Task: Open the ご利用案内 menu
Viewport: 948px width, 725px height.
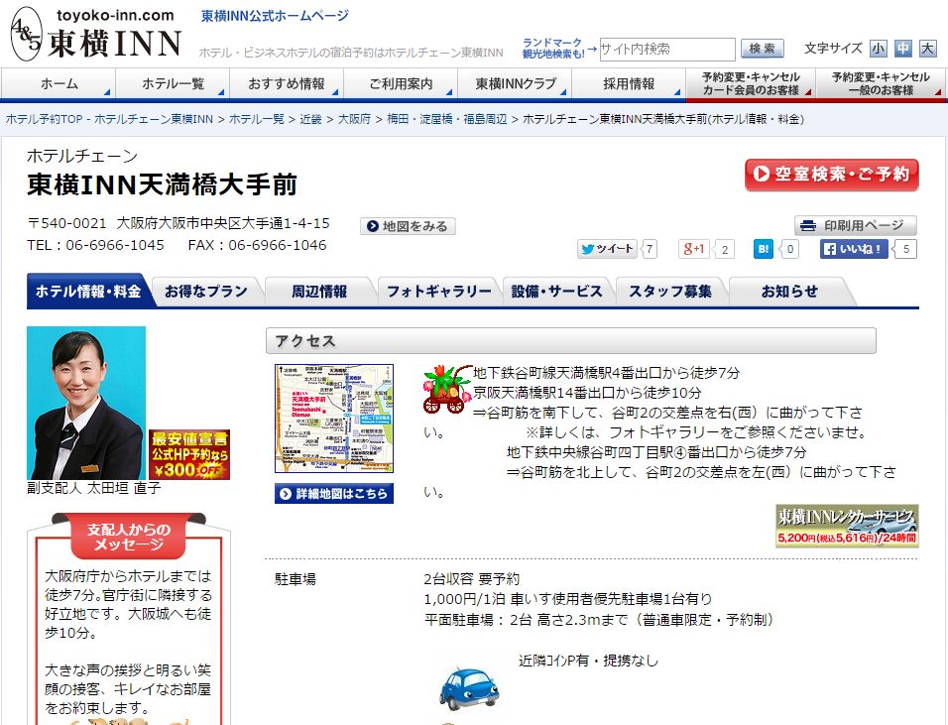Action: click(x=401, y=83)
